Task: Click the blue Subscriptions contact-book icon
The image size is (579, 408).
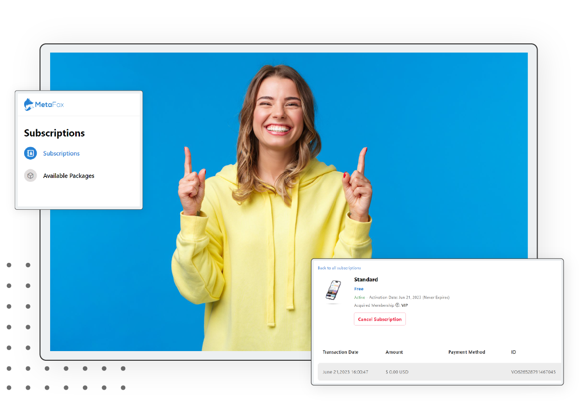Action: click(30, 153)
